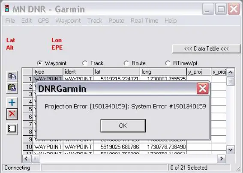Click the table scroll down arrow
Viewport: 243px width, 173px height.
pos(231,149)
